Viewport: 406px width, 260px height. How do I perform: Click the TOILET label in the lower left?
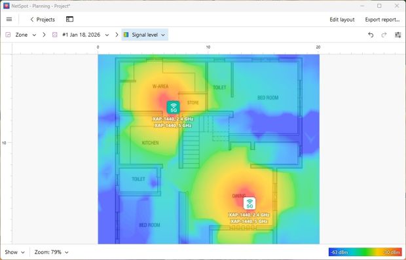(138, 179)
